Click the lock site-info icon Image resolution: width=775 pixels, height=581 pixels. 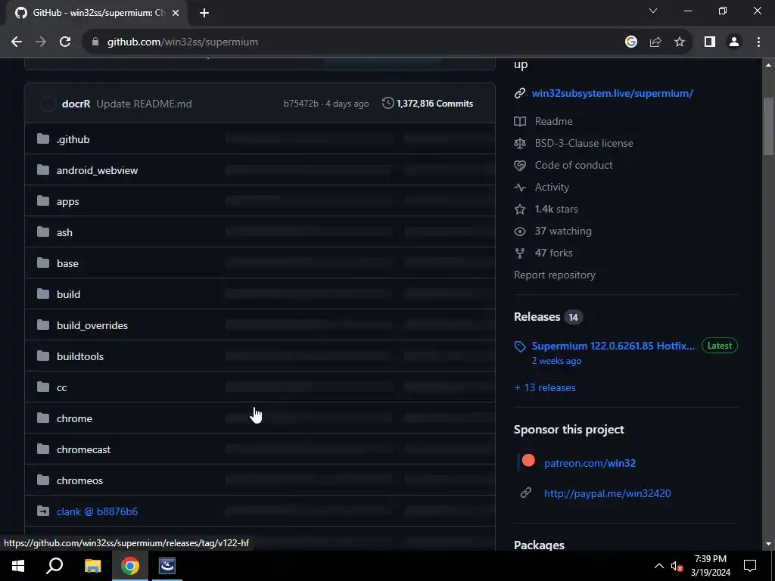(95, 42)
